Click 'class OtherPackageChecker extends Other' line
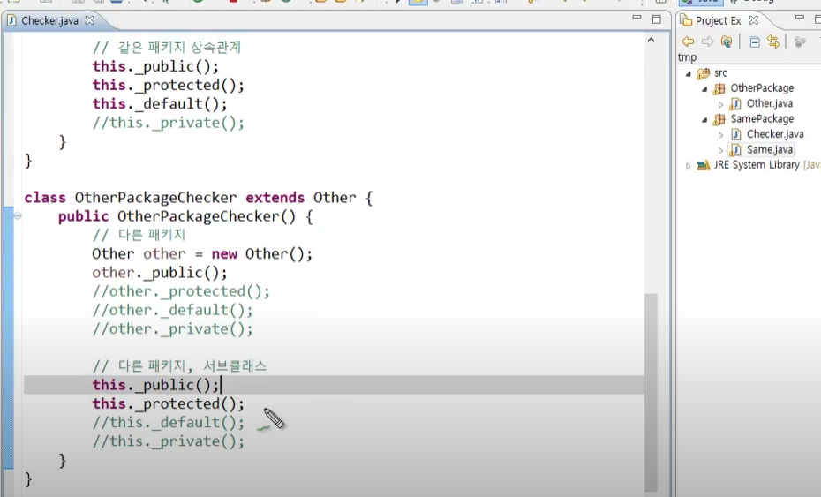 198,198
